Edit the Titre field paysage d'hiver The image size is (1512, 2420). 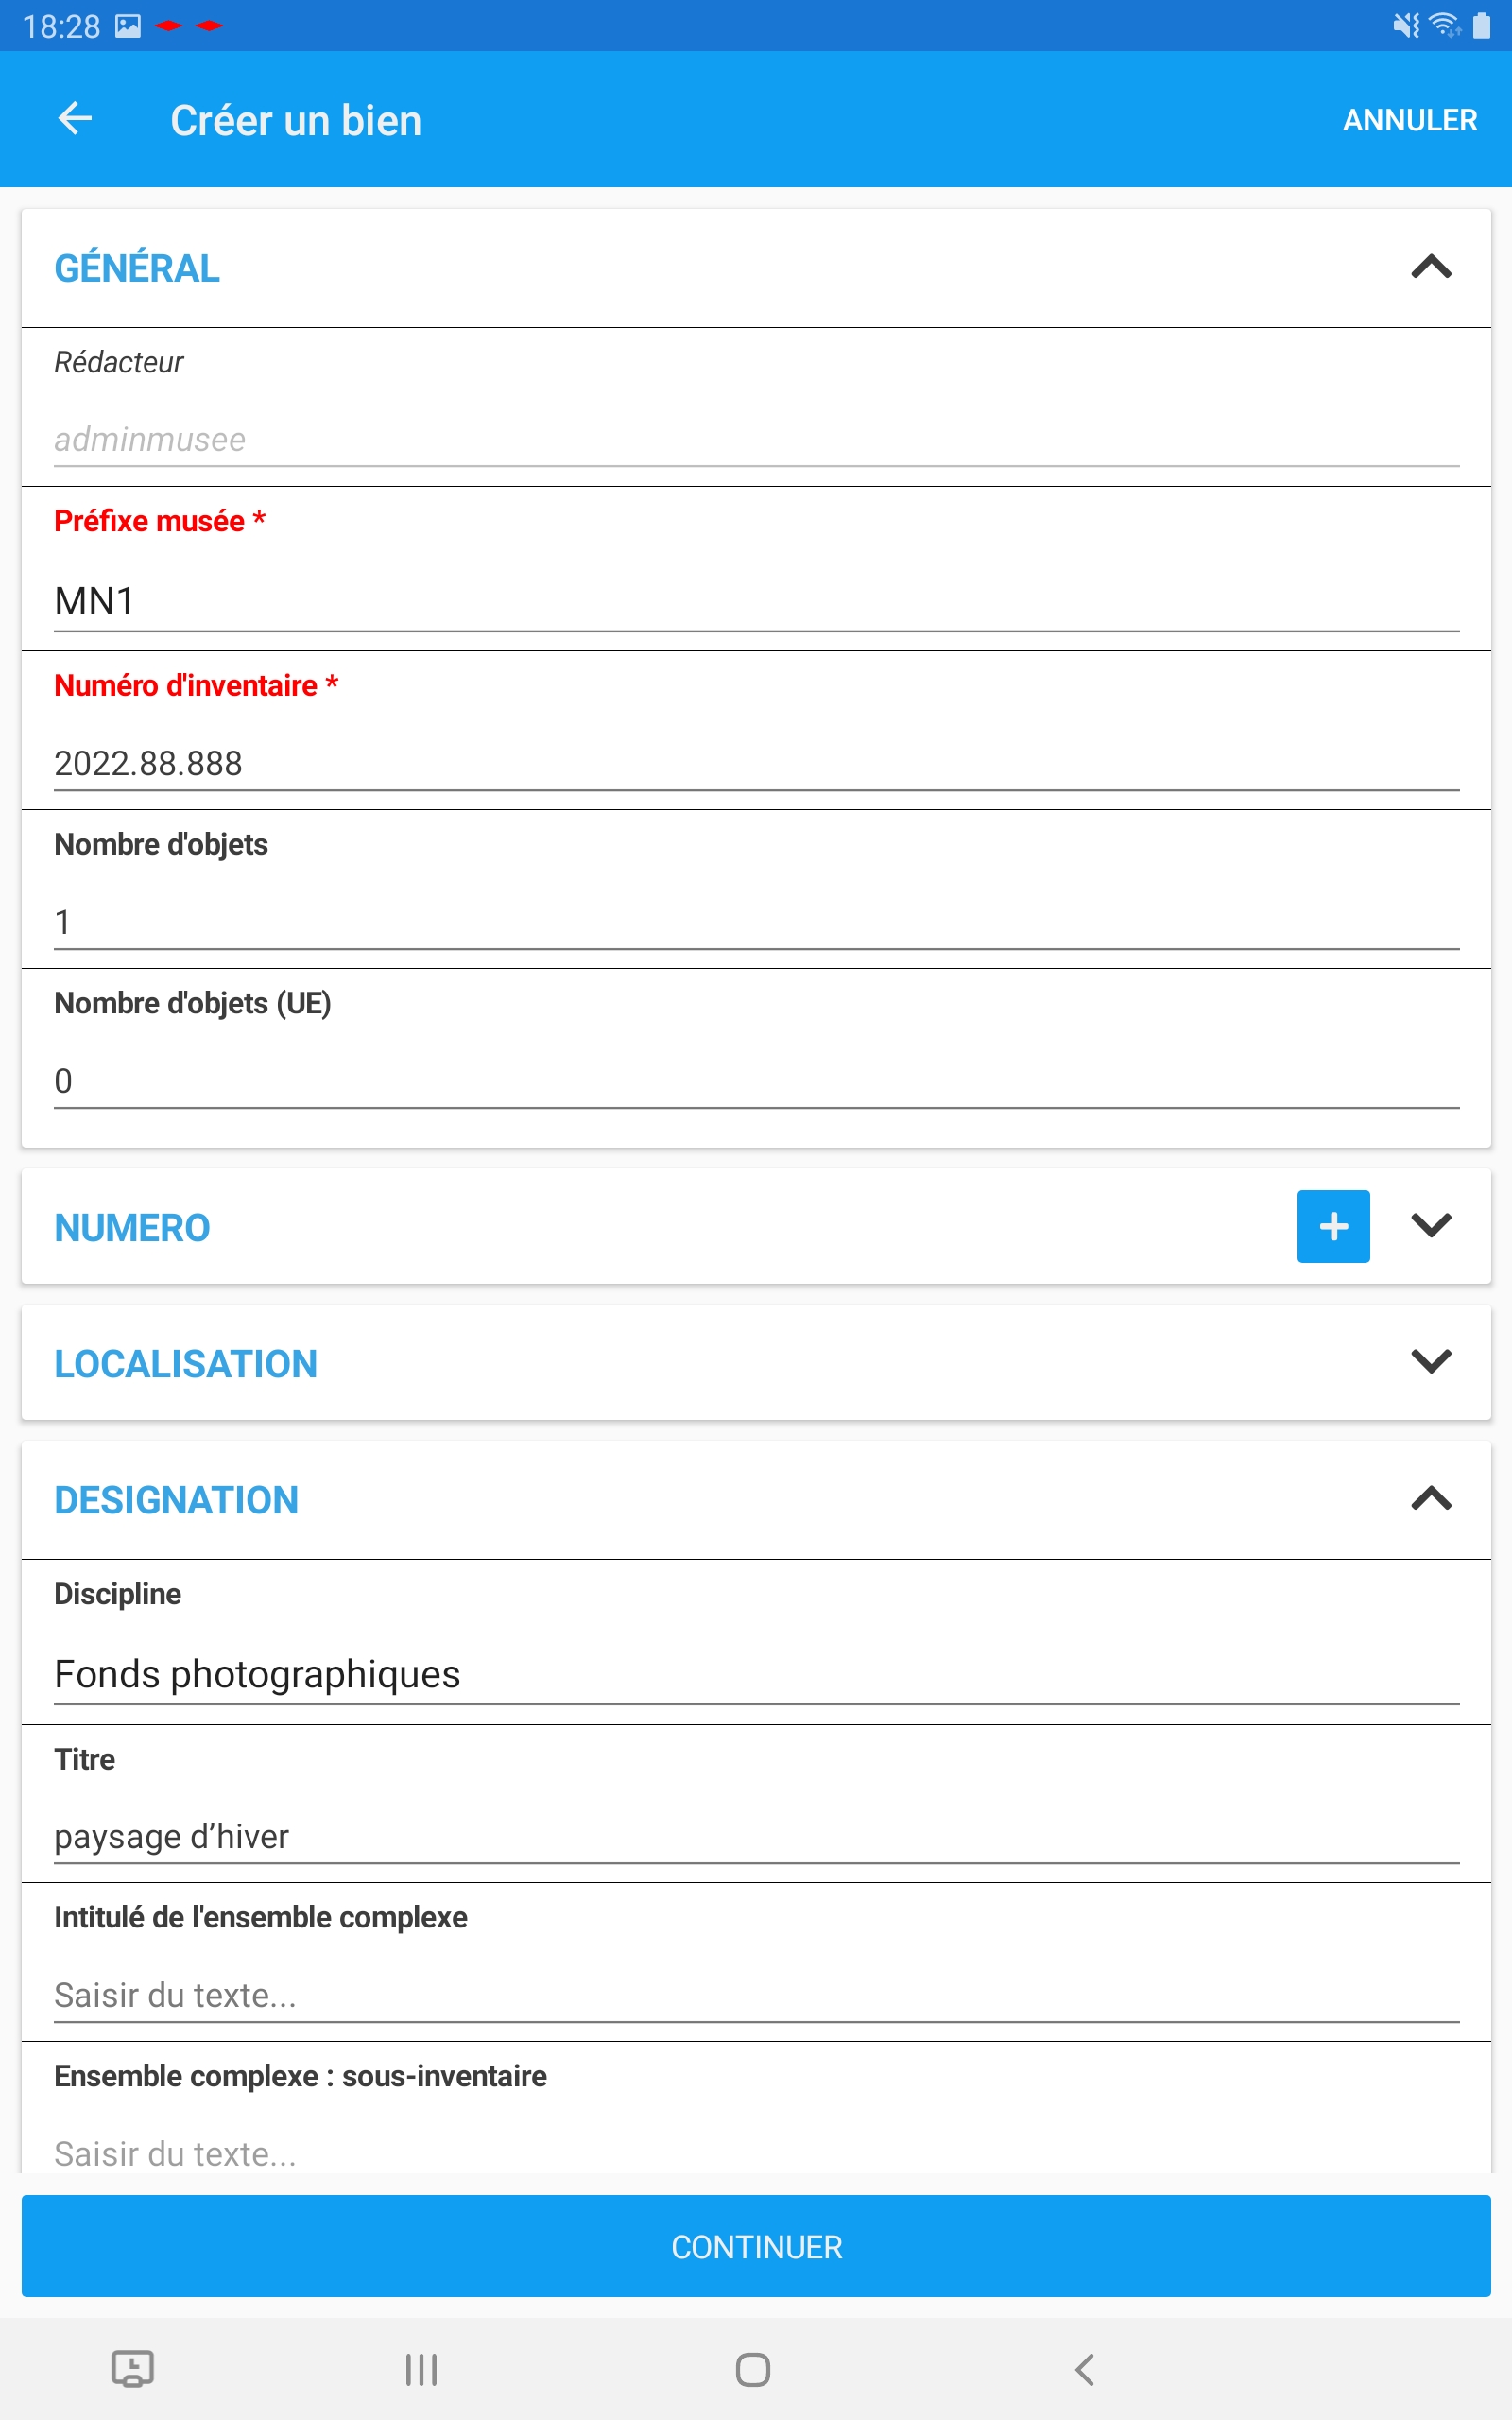(x=756, y=1837)
